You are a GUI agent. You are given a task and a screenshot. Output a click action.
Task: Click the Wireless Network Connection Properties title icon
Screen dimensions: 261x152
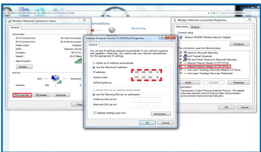[175, 20]
